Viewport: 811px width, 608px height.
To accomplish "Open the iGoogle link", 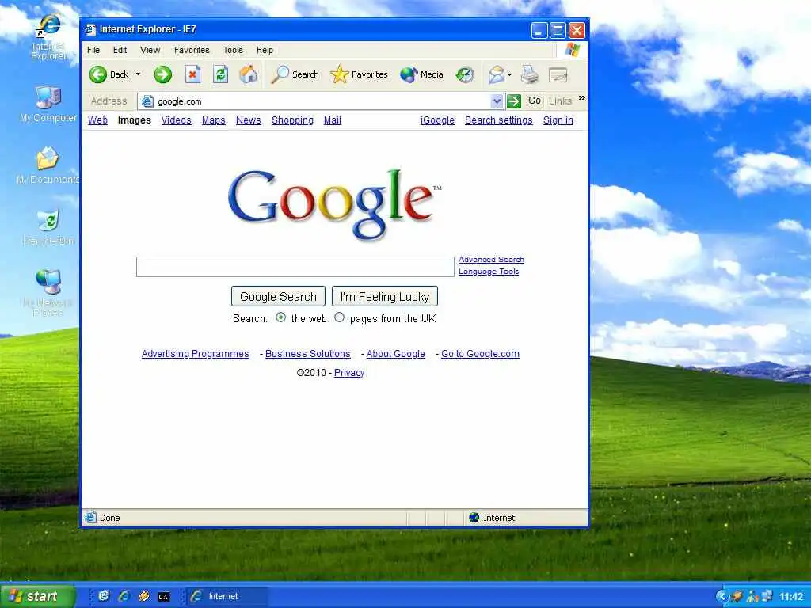I will click(x=437, y=120).
